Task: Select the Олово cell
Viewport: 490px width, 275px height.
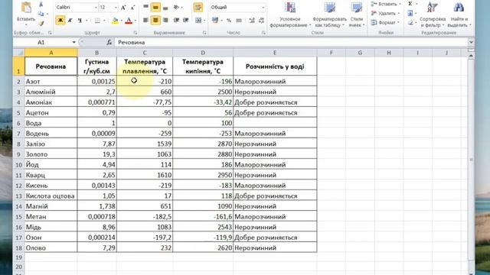Action: [51, 247]
